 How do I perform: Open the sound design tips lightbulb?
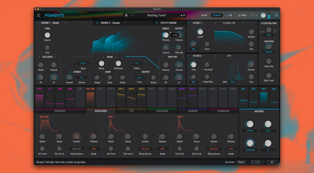[x=253, y=15]
